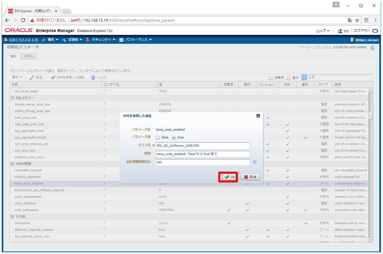This screenshot has height=254, width=383.
Task: Select the false radio button
Action: coord(157,138)
